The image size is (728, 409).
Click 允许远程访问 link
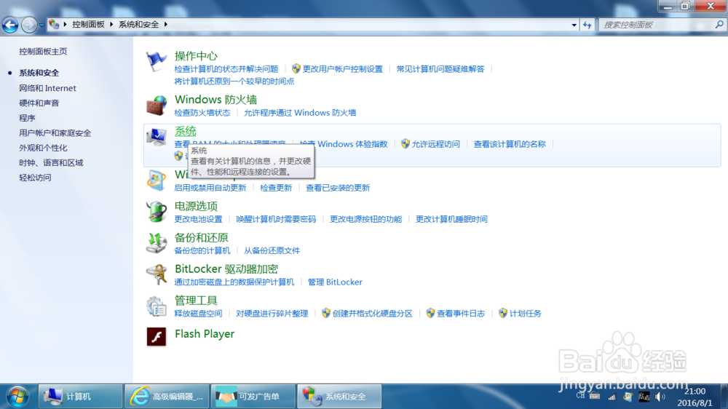coord(435,144)
